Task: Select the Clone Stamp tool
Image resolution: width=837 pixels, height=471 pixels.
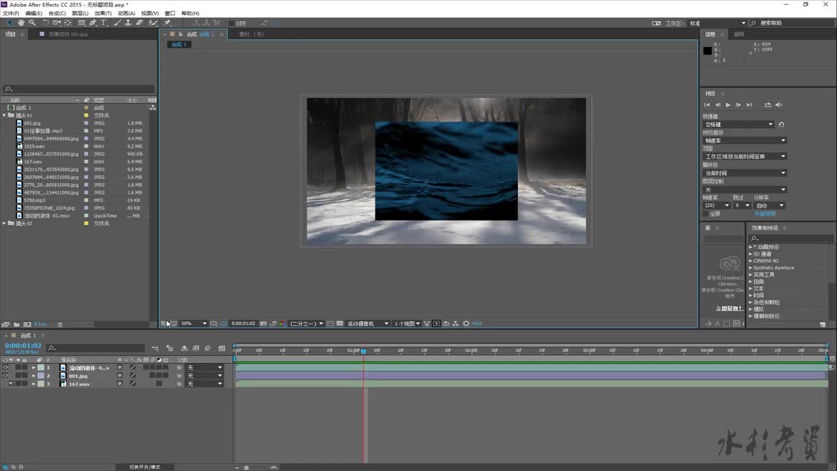Action: coord(128,23)
